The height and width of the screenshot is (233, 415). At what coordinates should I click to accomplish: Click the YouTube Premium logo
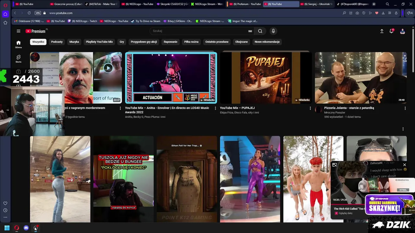click(x=36, y=31)
